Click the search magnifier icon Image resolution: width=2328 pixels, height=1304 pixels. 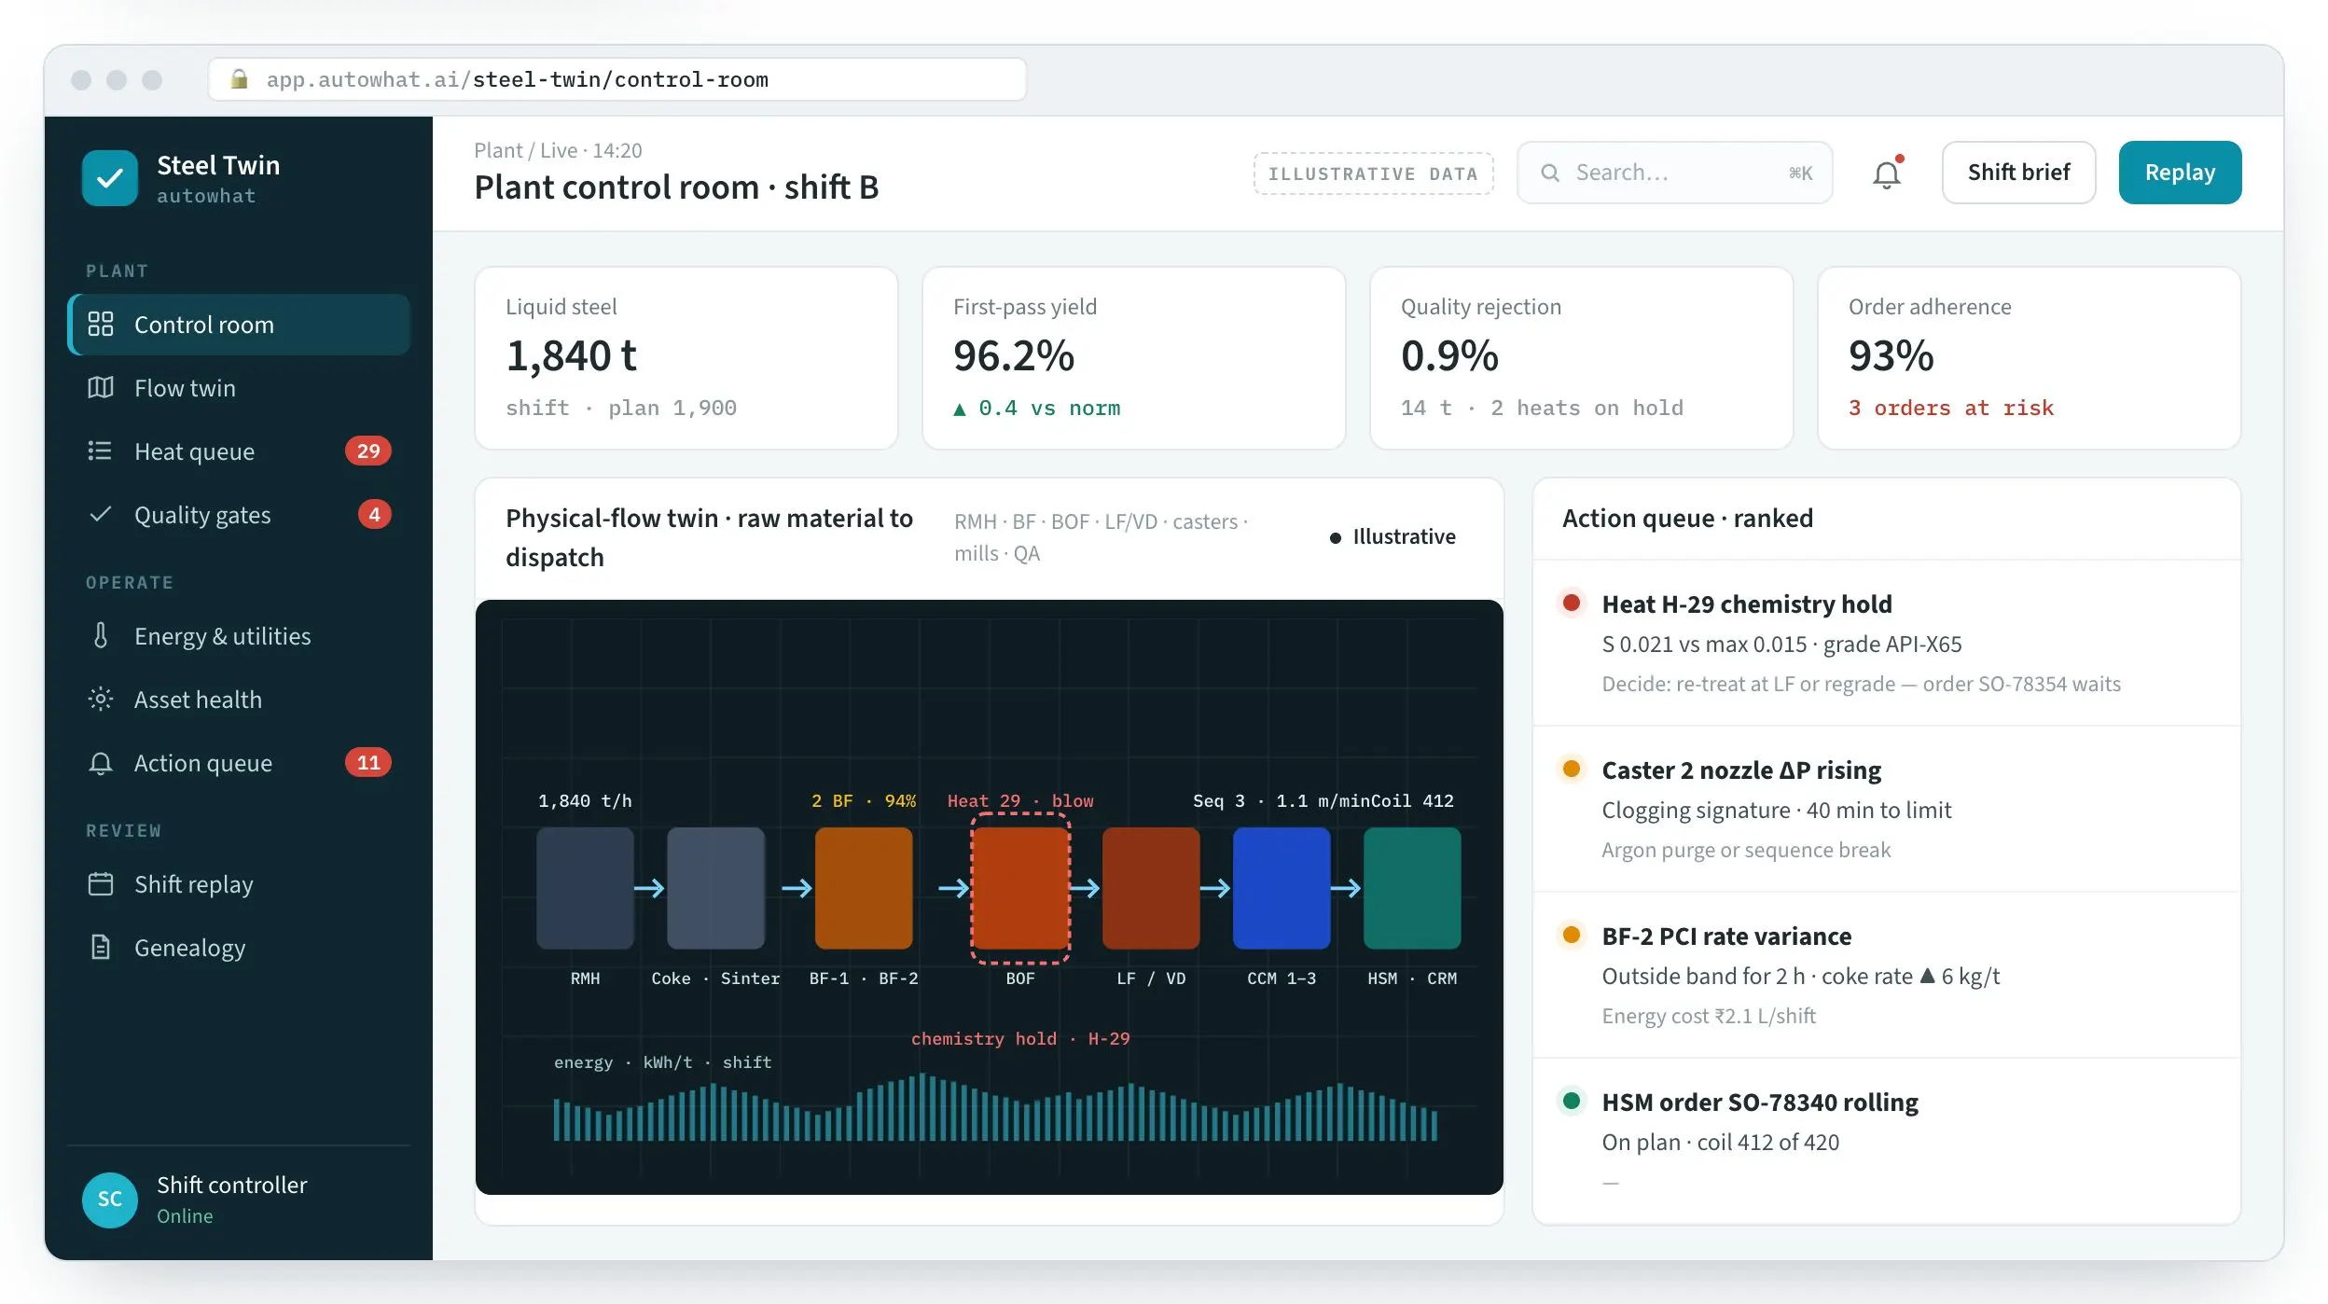click(x=1550, y=173)
